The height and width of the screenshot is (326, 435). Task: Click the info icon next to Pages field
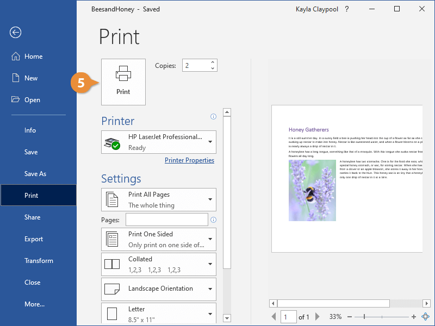pos(213,220)
